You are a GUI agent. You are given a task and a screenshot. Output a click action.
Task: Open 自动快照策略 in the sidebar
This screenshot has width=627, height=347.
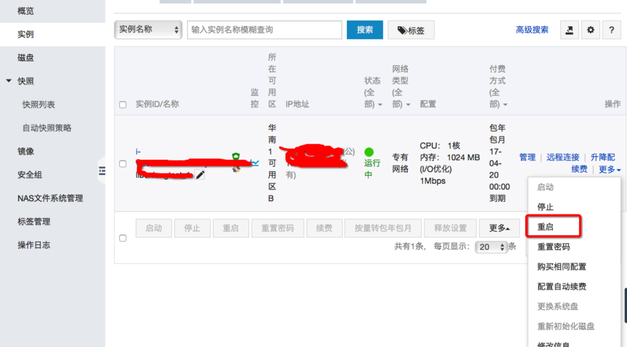(46, 128)
